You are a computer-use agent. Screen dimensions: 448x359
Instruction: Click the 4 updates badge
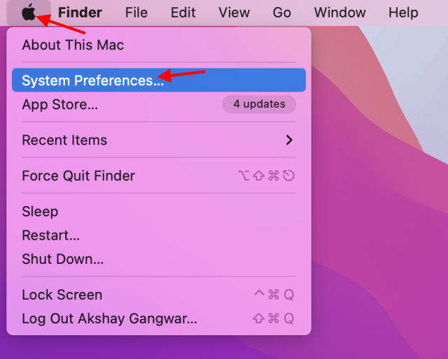pos(259,104)
